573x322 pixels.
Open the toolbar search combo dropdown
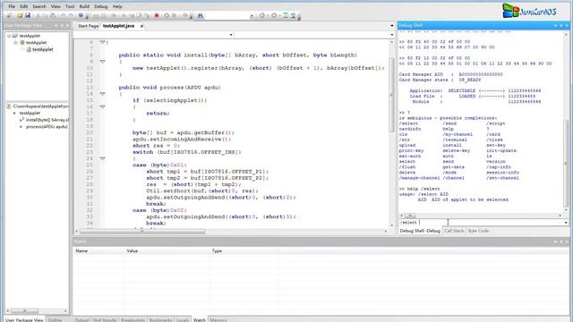252,16
